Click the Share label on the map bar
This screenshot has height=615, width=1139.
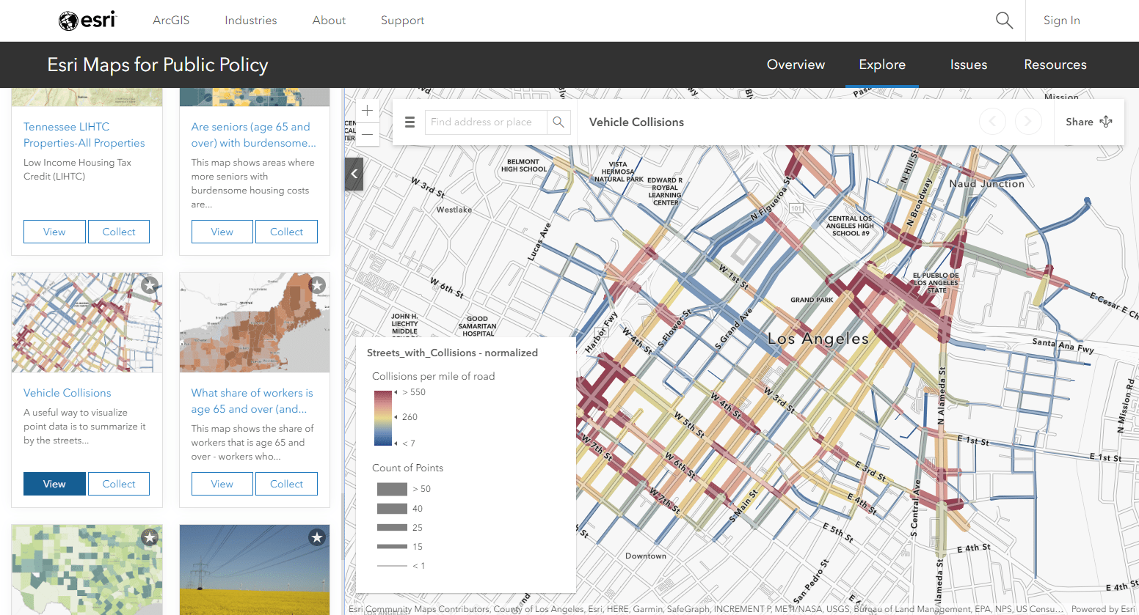tap(1080, 122)
